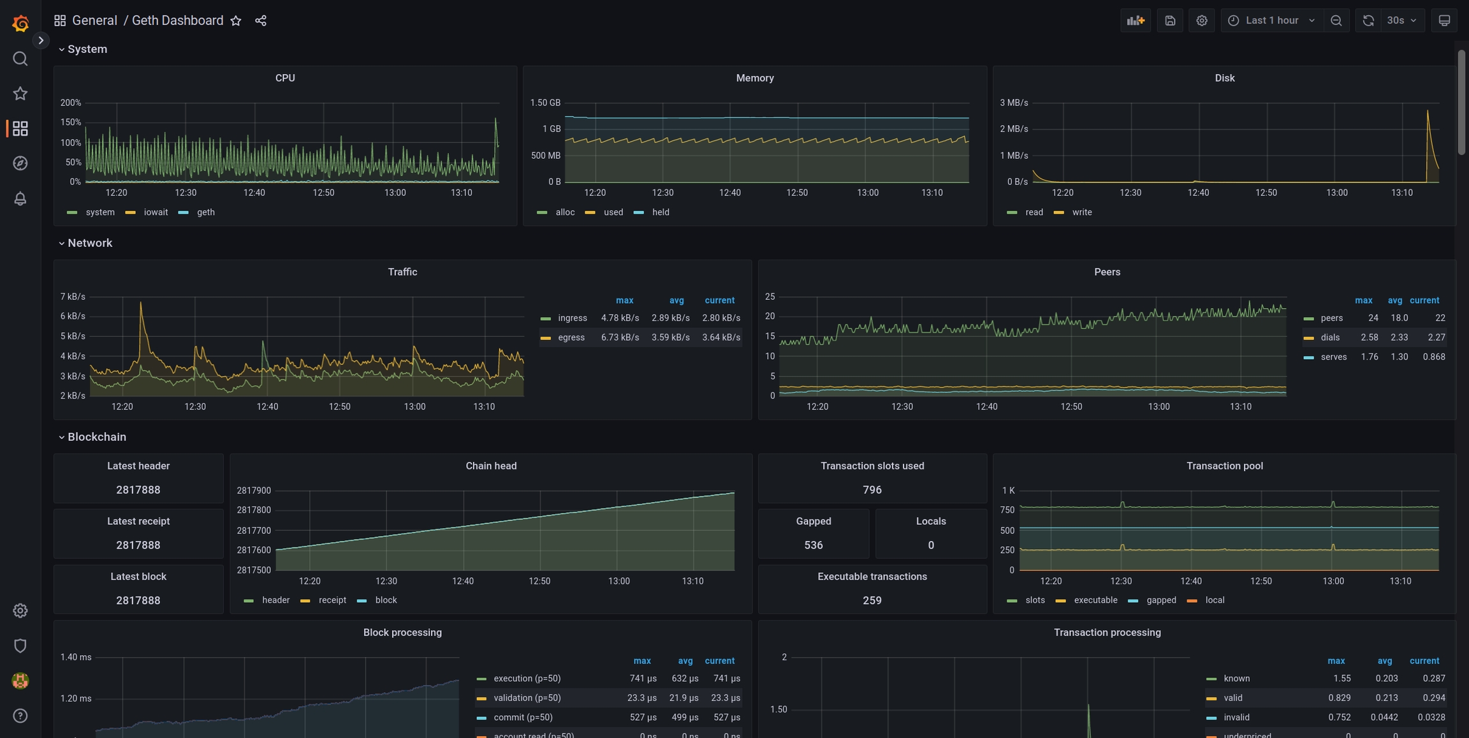
Task: Sort Peers legend by current column
Action: point(1424,300)
